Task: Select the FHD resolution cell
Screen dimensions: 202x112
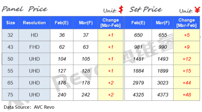Action: pos(34,47)
